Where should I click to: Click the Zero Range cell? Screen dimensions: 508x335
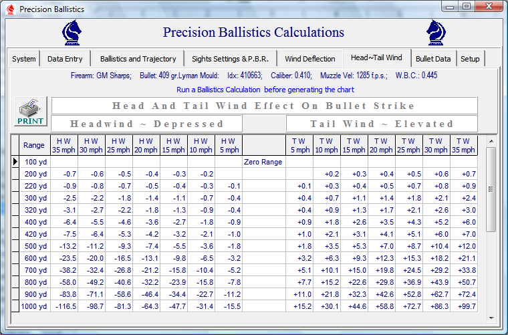click(263, 162)
